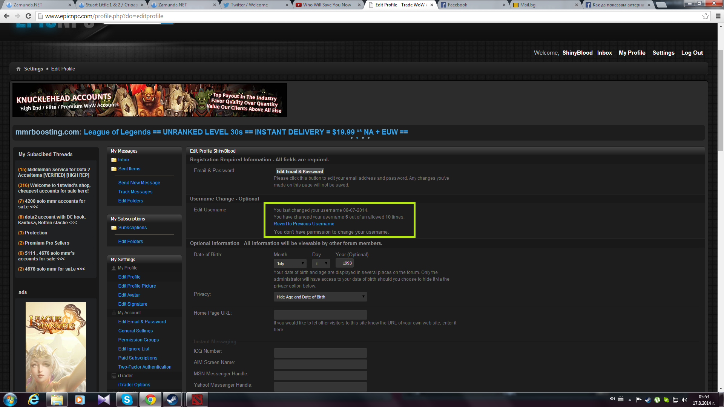Open Windows Explorer from the taskbar
This screenshot has width=724, height=407.
point(57,399)
